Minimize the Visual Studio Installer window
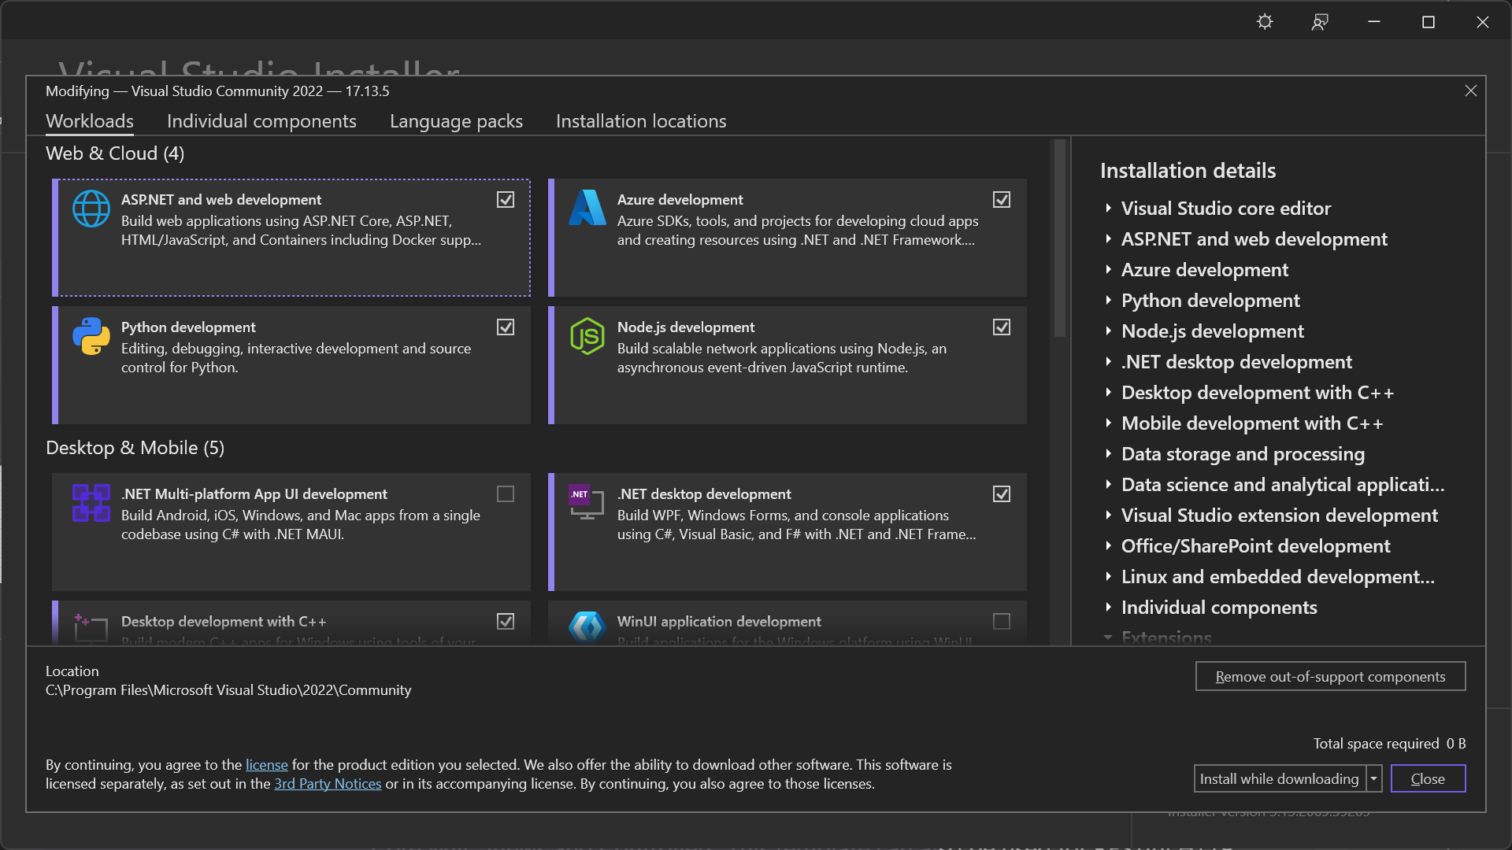The height and width of the screenshot is (850, 1512). (1374, 22)
